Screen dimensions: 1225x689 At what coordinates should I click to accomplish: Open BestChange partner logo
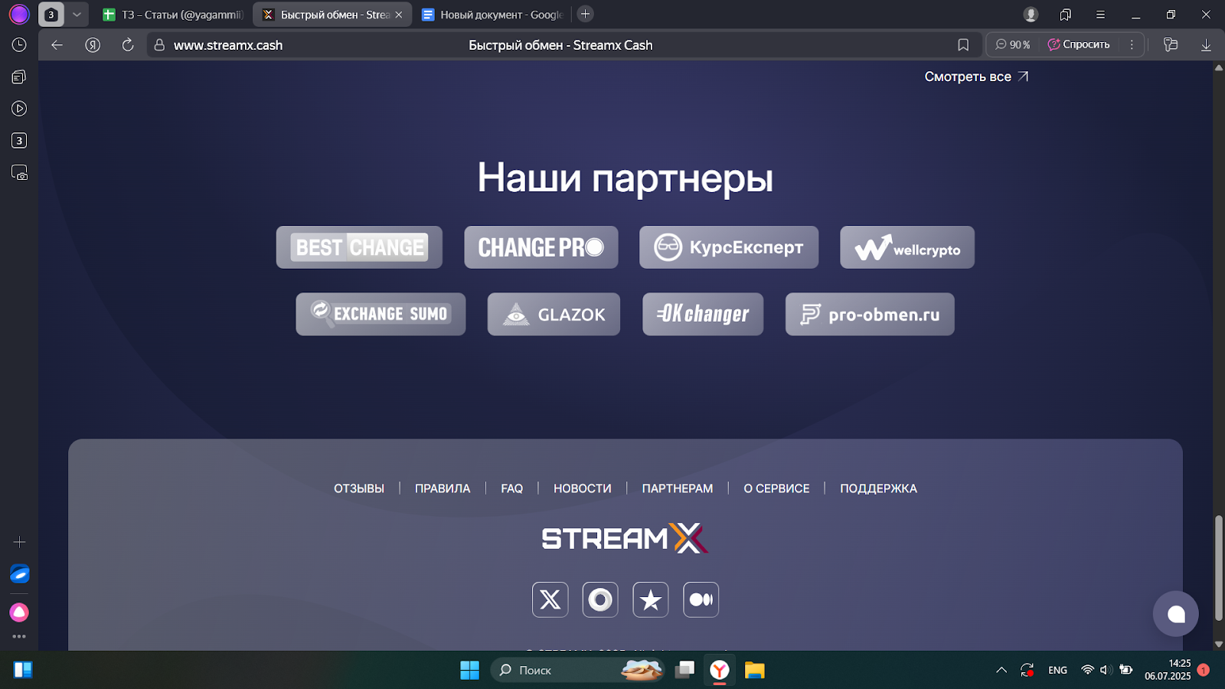pyautogui.click(x=359, y=247)
